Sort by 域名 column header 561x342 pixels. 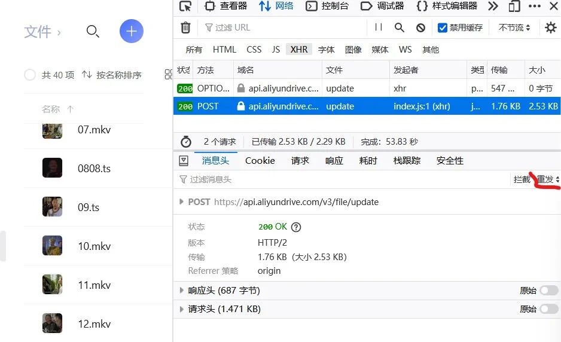278,70
